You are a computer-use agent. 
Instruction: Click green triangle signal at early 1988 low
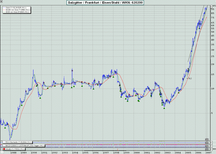5,128
